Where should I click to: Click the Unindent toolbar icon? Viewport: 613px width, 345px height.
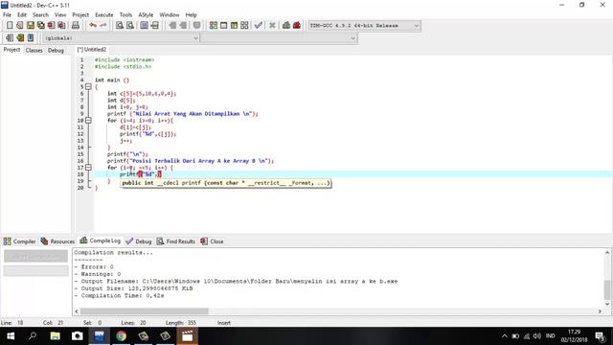(183, 26)
